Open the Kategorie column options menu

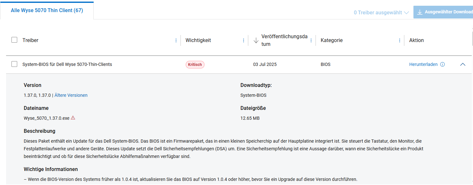tap(400, 40)
